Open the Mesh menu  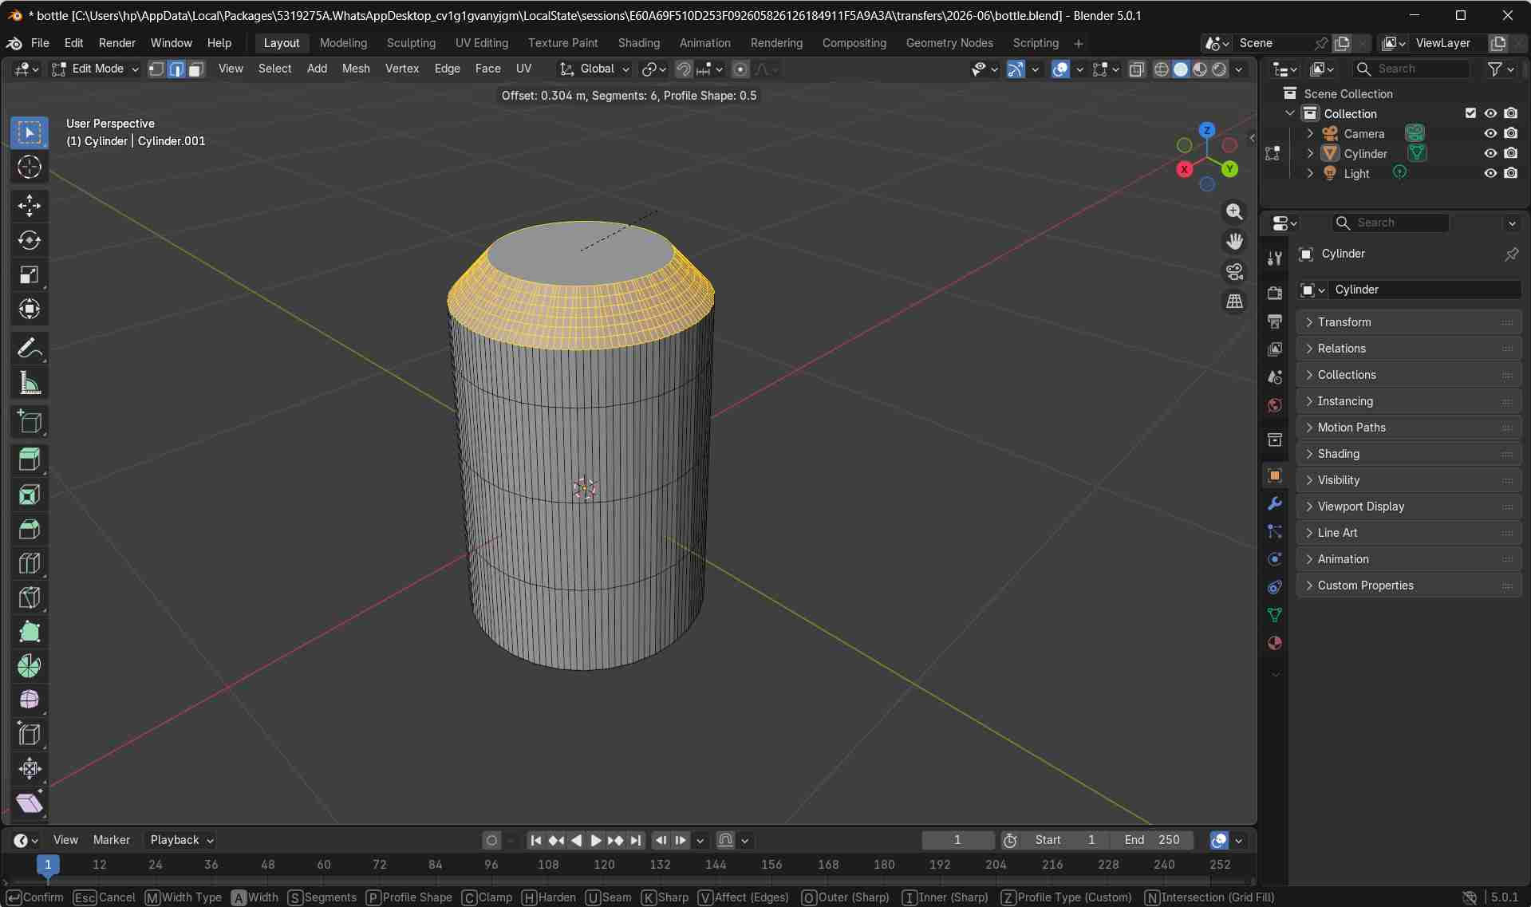tap(356, 69)
